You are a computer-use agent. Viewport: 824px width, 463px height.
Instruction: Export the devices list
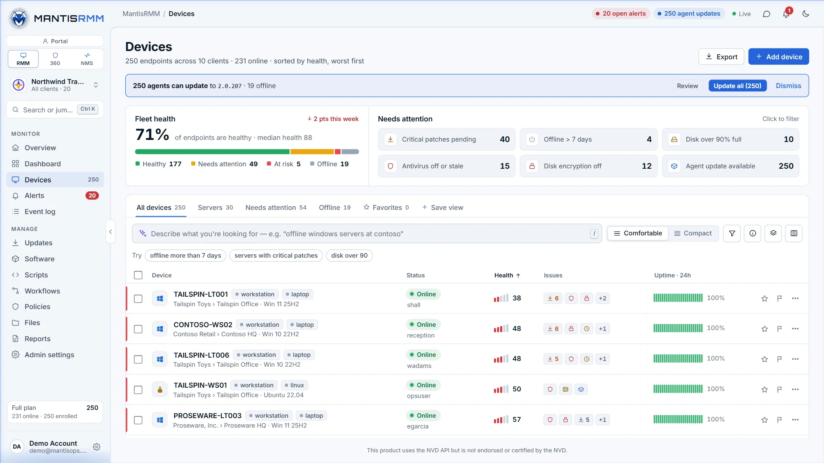coord(721,57)
